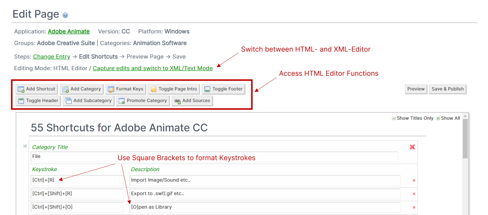This screenshot has width=488, height=215.
Task: Switch to XML/Text Mode editor
Action: pos(153,68)
